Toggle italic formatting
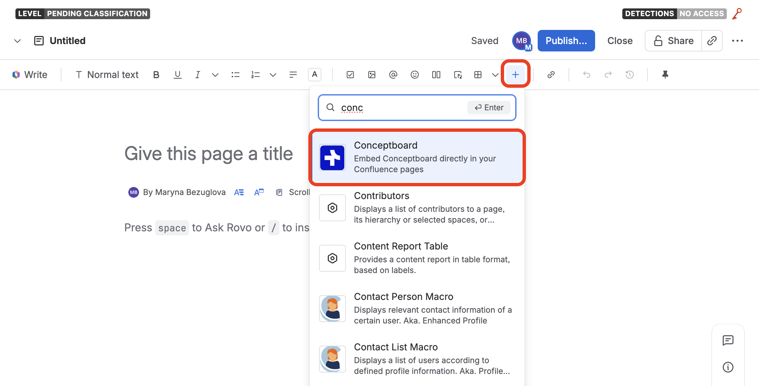 point(198,75)
